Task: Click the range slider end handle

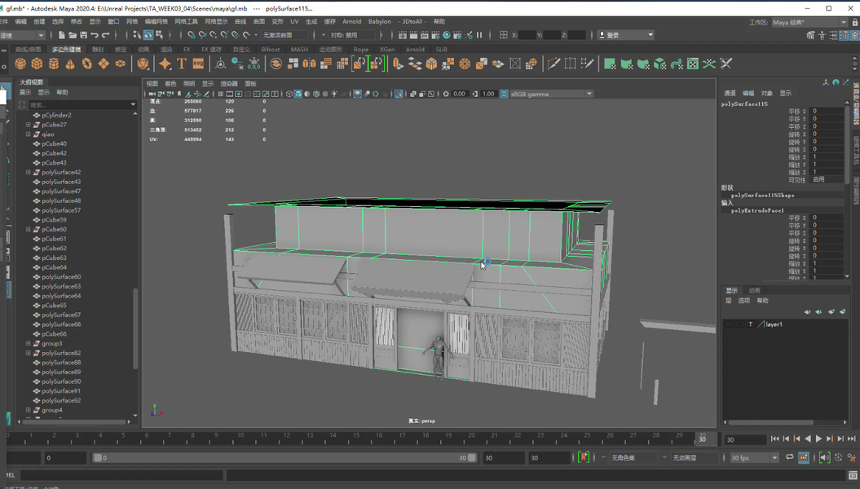Action: point(472,458)
